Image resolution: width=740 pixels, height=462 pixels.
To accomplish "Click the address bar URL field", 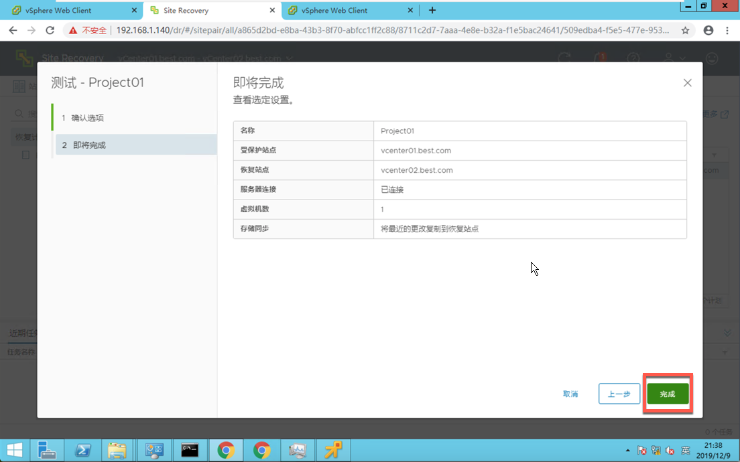I will pos(391,30).
